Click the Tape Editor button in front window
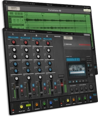The image size is (98, 118). [87, 35]
